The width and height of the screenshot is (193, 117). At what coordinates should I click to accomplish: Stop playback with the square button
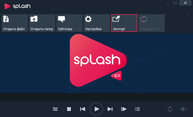pos(69,109)
